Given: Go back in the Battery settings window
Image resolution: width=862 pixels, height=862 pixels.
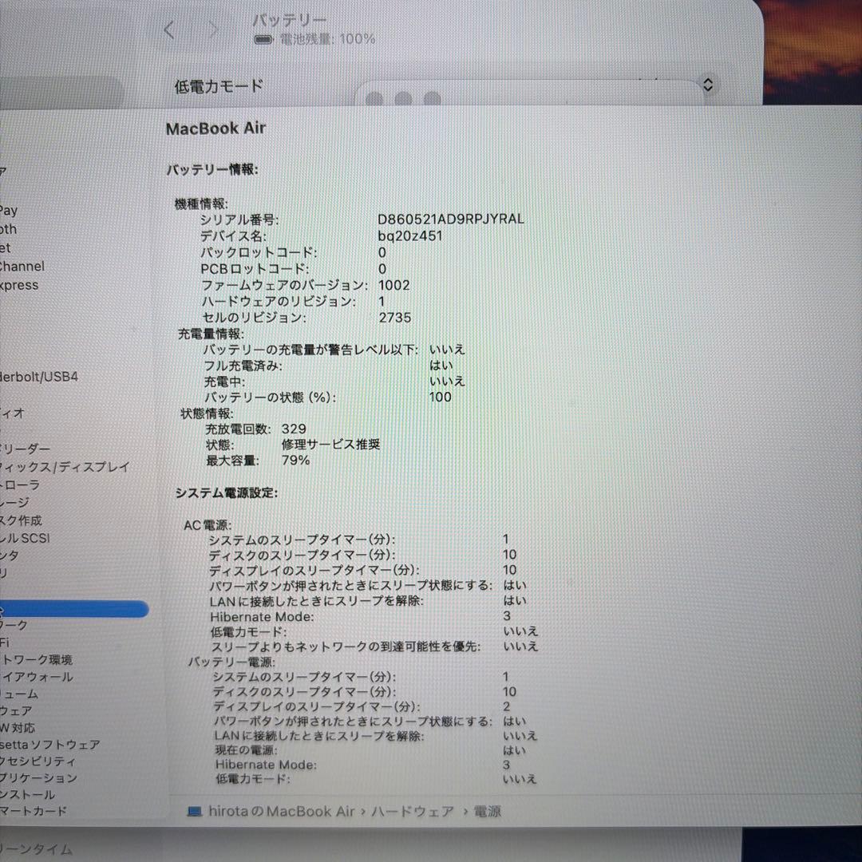Looking at the screenshot, I should 169,30.
